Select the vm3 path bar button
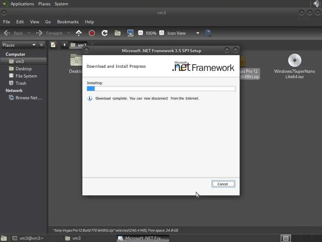Image resolution: width=322 pixels, height=242 pixels. pos(78,45)
